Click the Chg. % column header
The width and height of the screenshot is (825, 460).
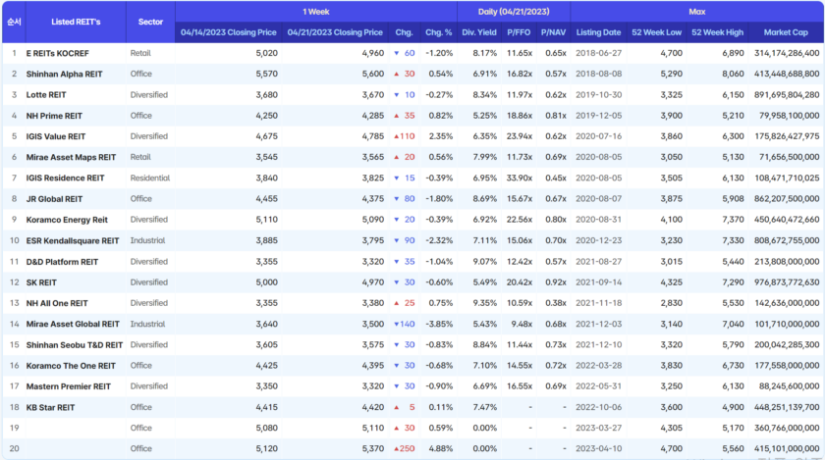438,32
